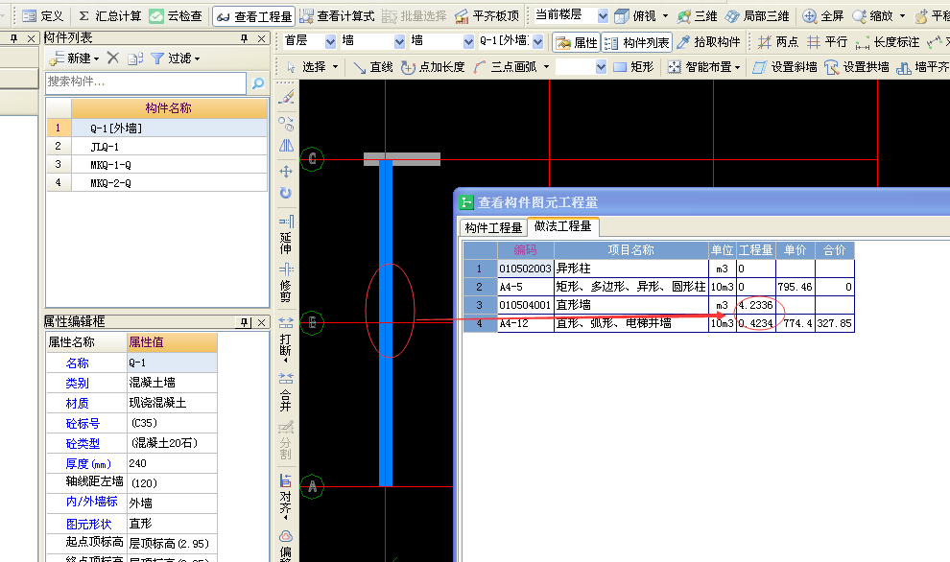950x562 pixels.
Task: Close the 构件列表 panel
Action: [261, 38]
